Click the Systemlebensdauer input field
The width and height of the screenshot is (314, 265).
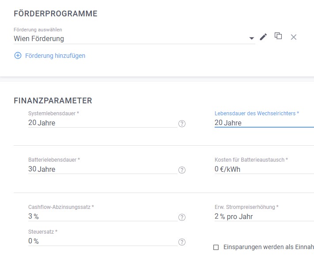point(102,123)
